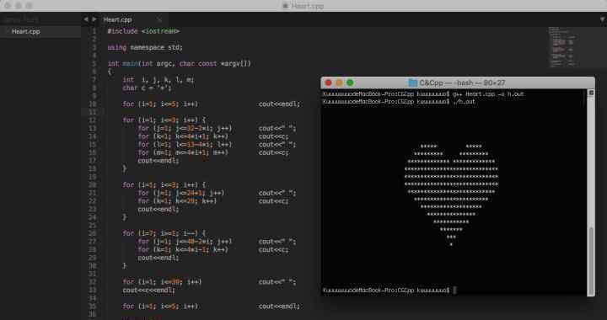Click the Terminal title 'C&Cpp — -bash — 80×27'
607x320 pixels.
click(x=462, y=83)
